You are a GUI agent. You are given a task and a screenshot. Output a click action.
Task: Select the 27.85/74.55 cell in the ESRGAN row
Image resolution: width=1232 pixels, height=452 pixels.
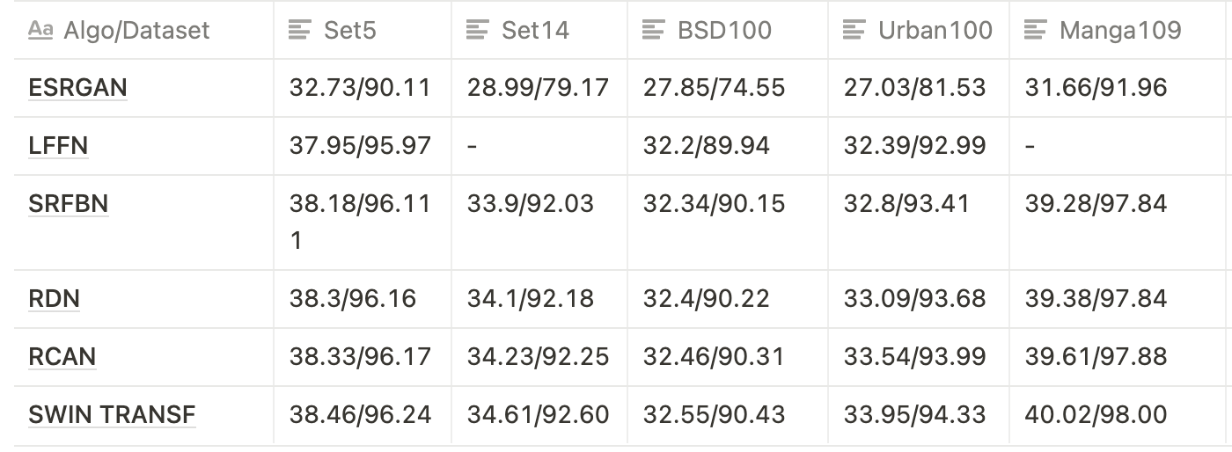point(728,88)
